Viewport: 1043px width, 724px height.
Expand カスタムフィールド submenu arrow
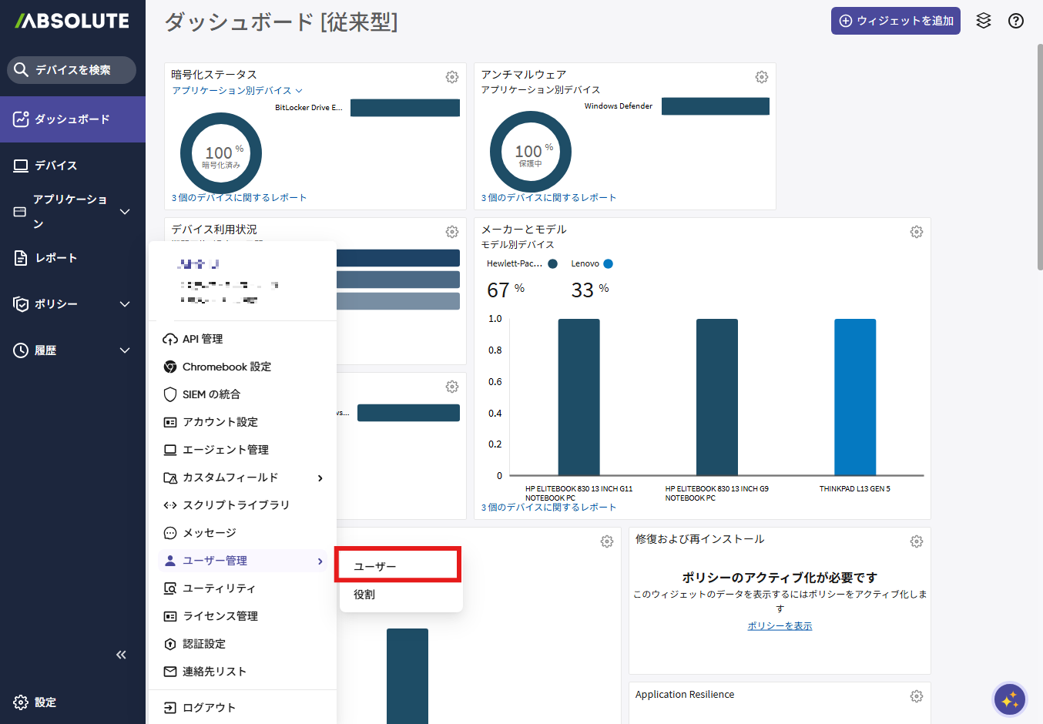[x=320, y=478]
